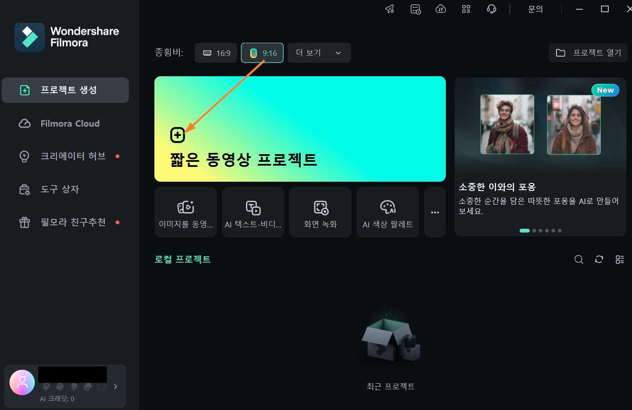Click the 프로젝트 열기 button
The height and width of the screenshot is (410, 632).
tap(588, 53)
